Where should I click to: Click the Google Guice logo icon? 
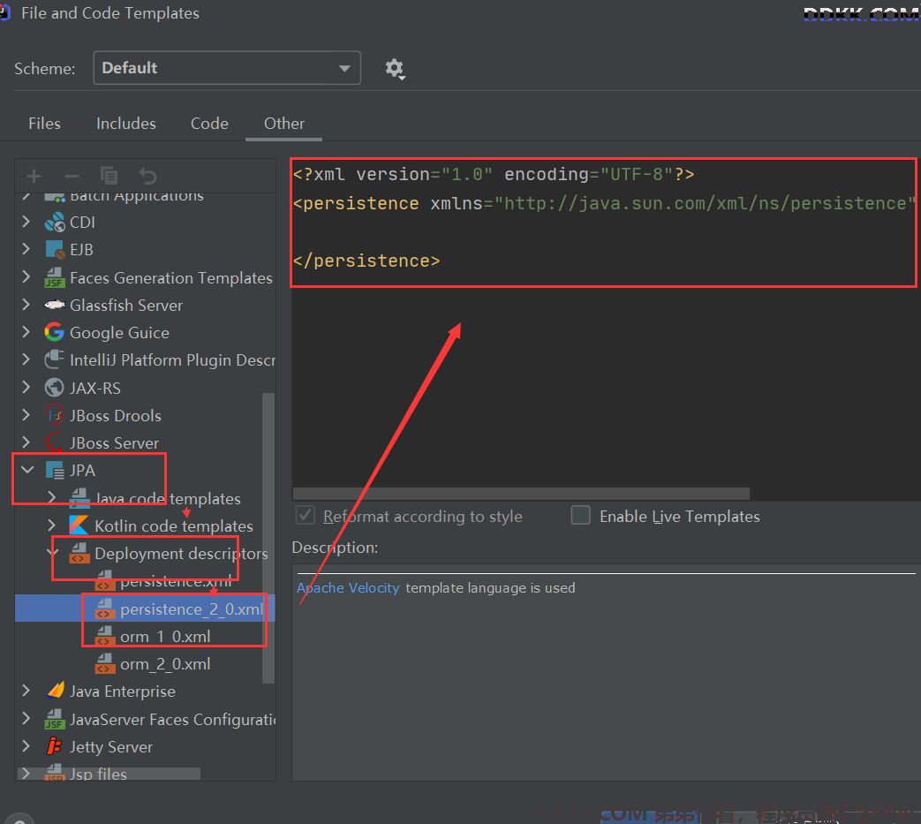tap(55, 332)
